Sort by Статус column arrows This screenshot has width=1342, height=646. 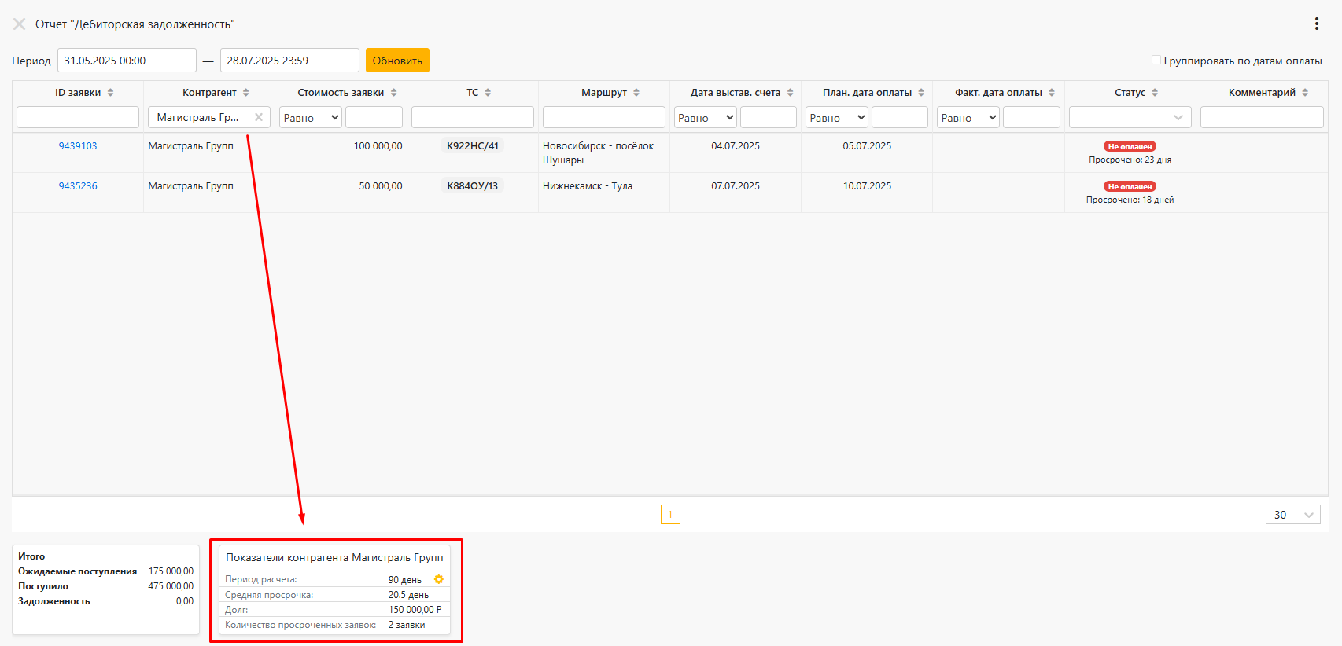[x=1155, y=93]
